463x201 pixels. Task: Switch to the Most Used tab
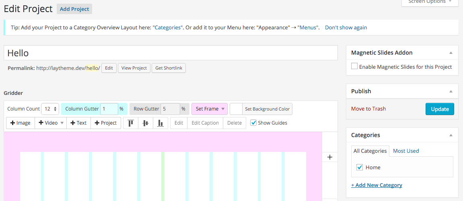pyautogui.click(x=406, y=151)
